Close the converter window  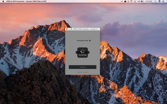pyautogui.click(x=67, y=29)
